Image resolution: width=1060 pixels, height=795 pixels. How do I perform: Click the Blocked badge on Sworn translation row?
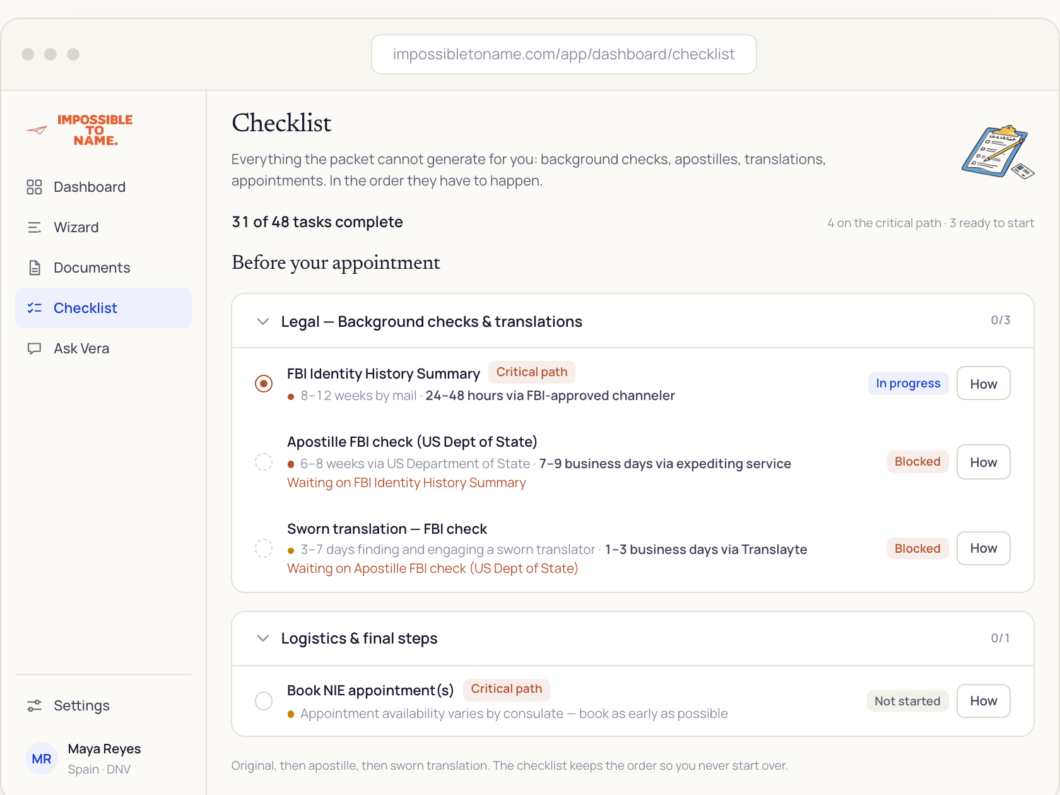(917, 549)
